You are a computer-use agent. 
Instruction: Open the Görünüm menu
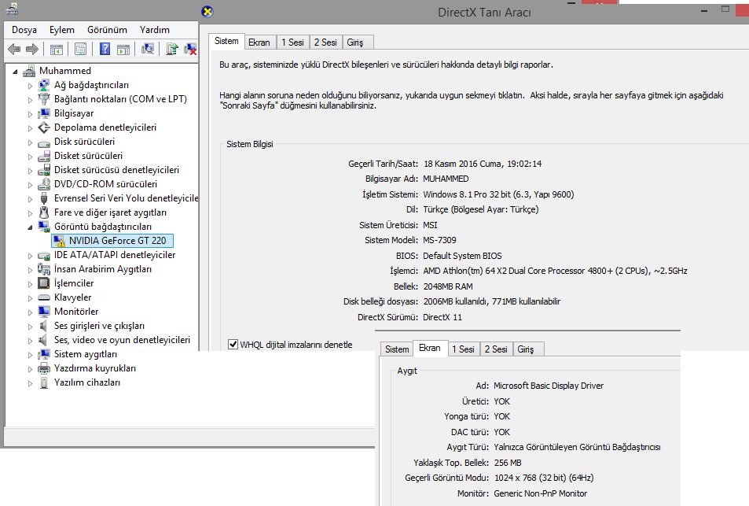(107, 30)
